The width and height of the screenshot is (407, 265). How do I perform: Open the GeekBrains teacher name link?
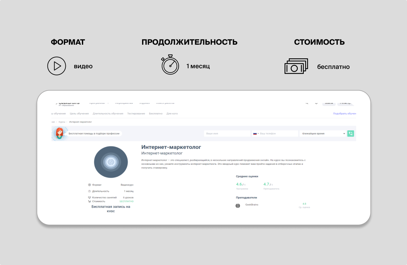[252, 204]
